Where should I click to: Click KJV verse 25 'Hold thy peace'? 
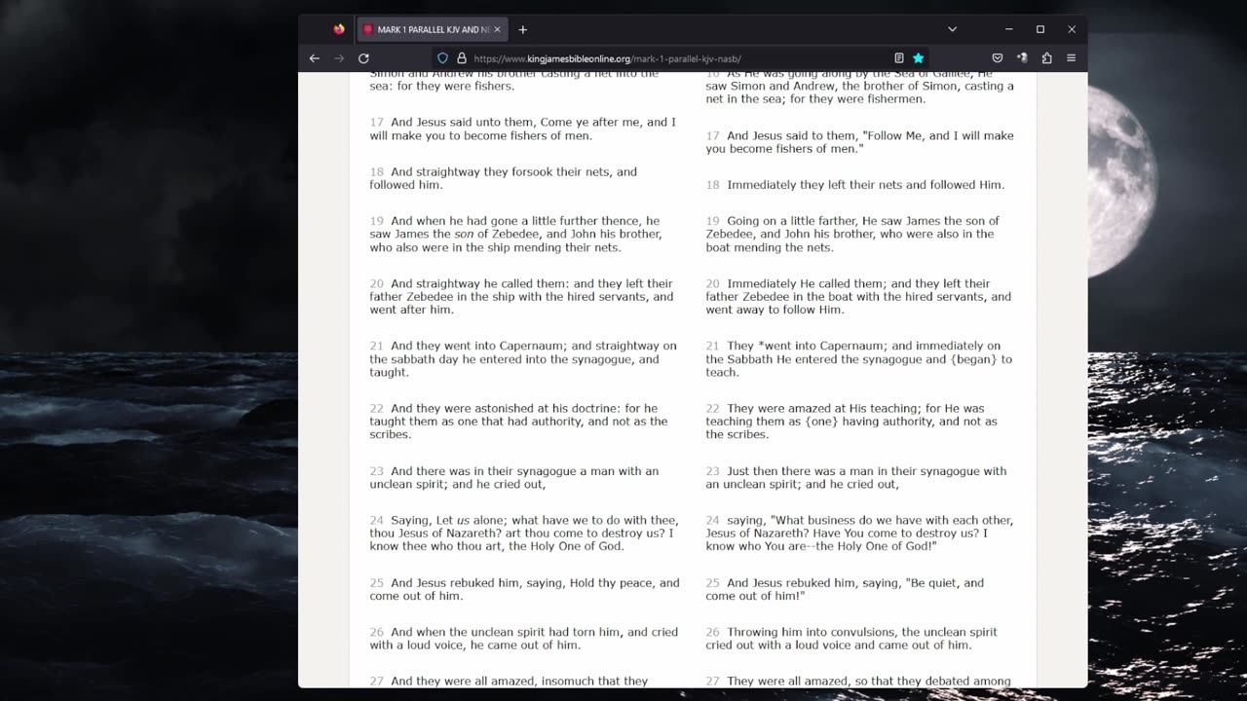tap(524, 589)
